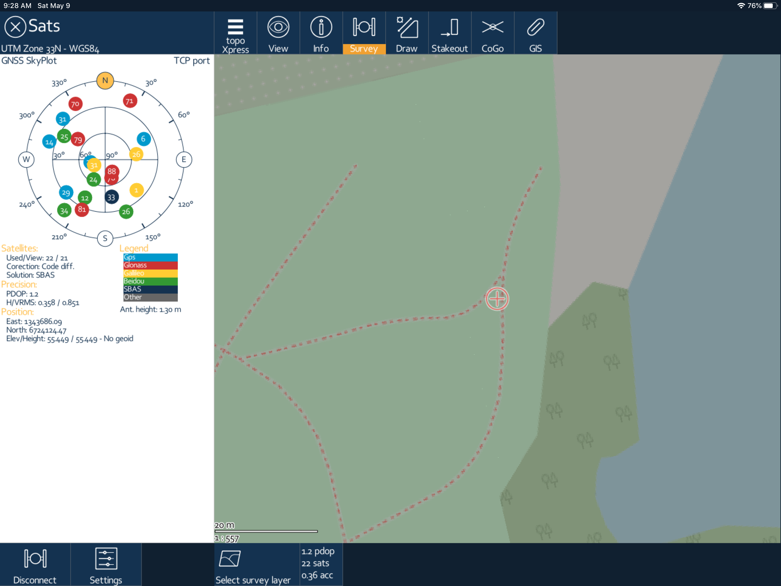Open the View eye menu

278,33
